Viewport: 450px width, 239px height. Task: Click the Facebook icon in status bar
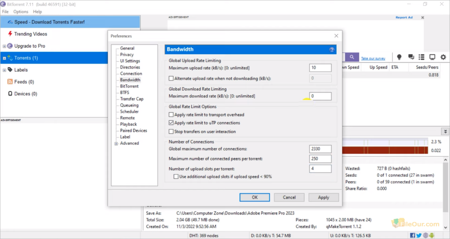(412, 235)
